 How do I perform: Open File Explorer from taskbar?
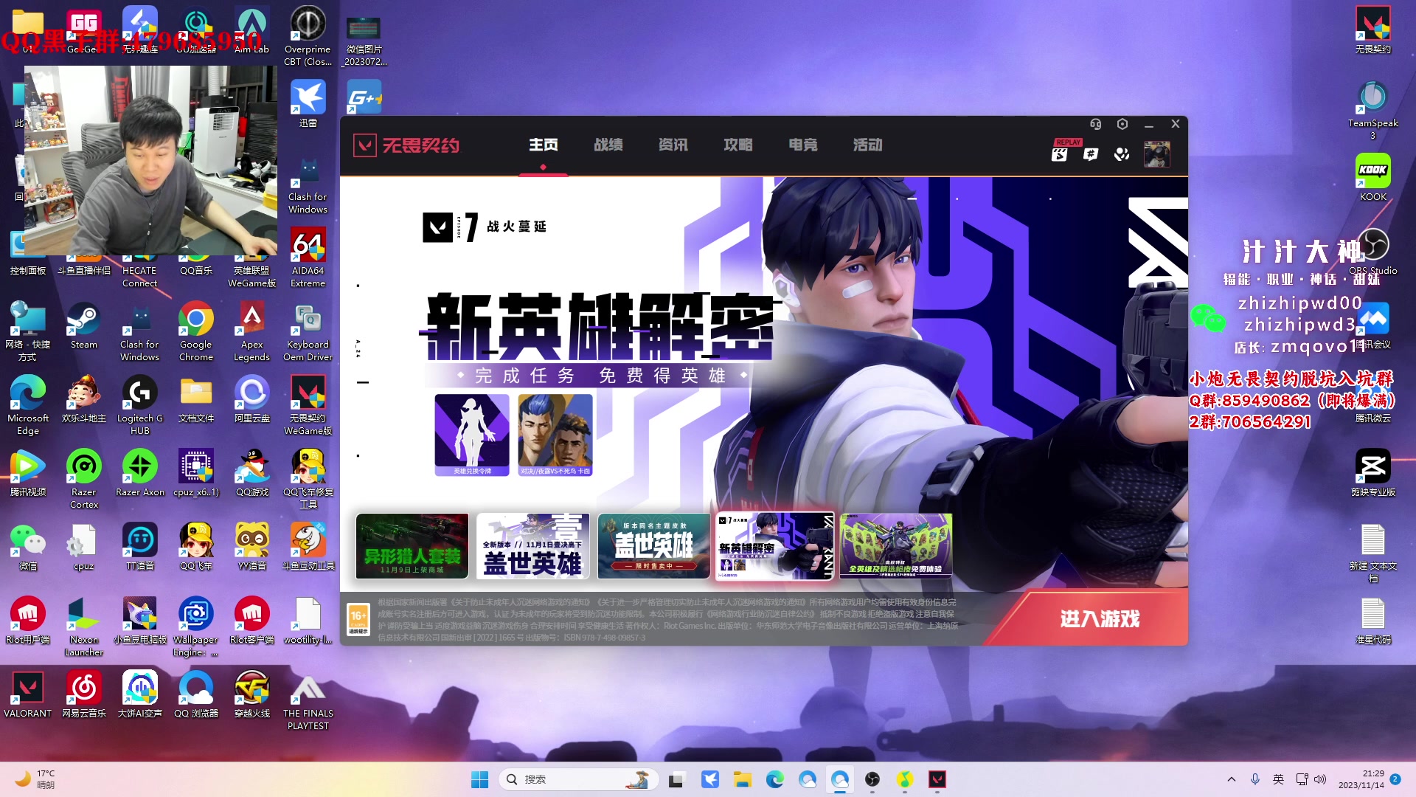[743, 779]
